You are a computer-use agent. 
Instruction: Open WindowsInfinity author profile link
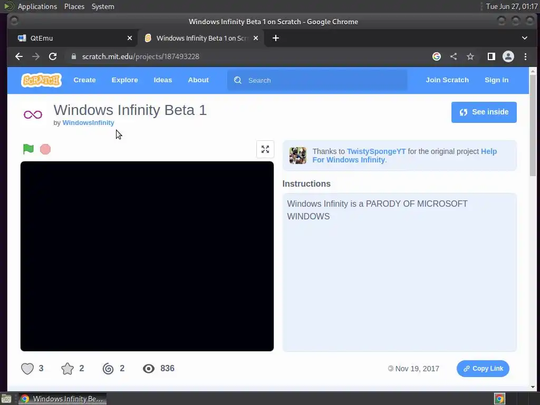pyautogui.click(x=88, y=122)
